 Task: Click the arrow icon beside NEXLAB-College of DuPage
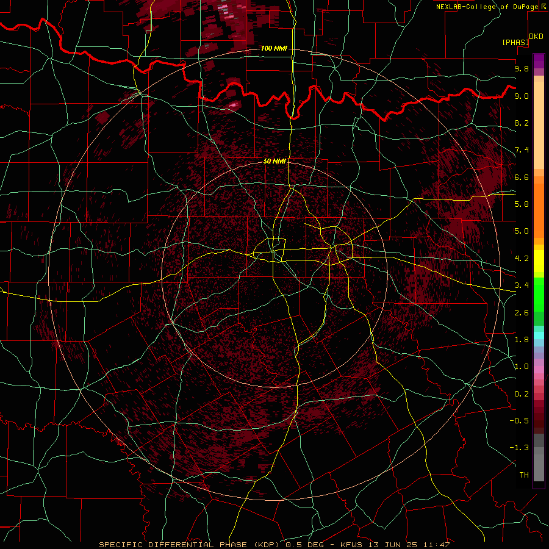(544, 6)
